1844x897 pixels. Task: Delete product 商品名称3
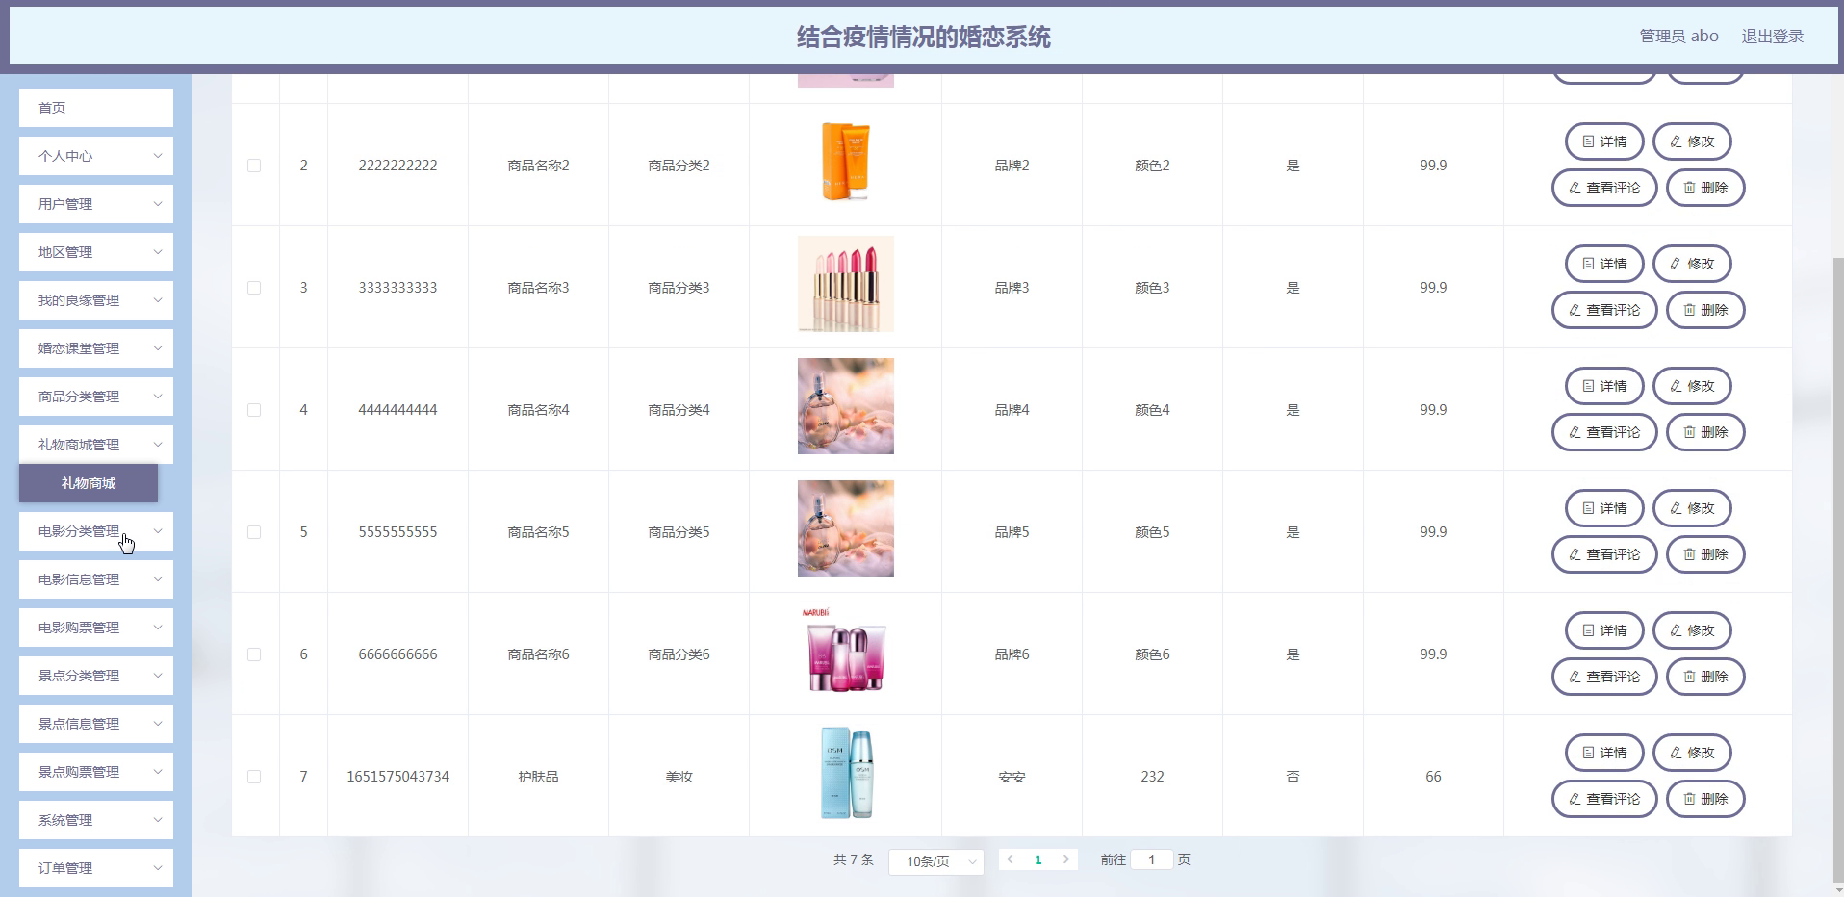(1705, 310)
